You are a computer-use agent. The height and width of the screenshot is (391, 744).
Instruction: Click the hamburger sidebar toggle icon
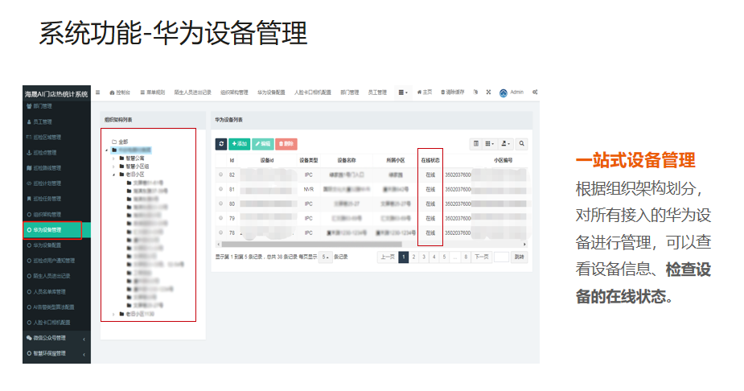[x=98, y=92]
